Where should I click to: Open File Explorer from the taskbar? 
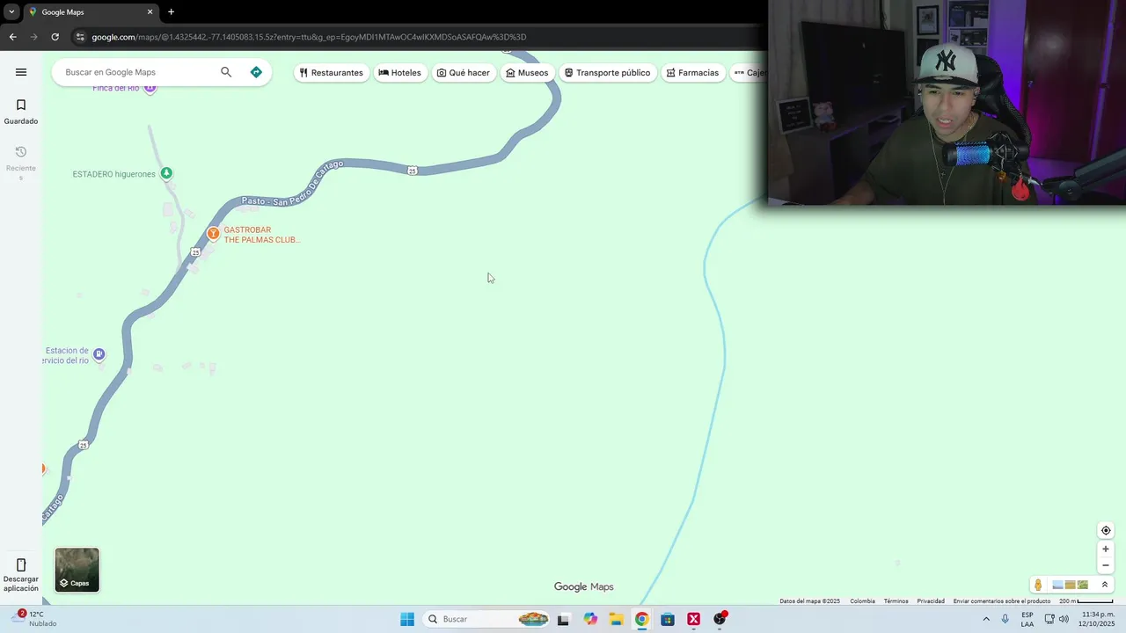616,619
